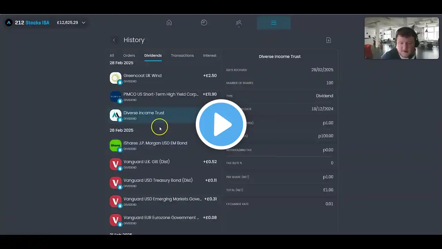Switch to the Interest tab
The width and height of the screenshot is (442, 249).
pos(210,55)
